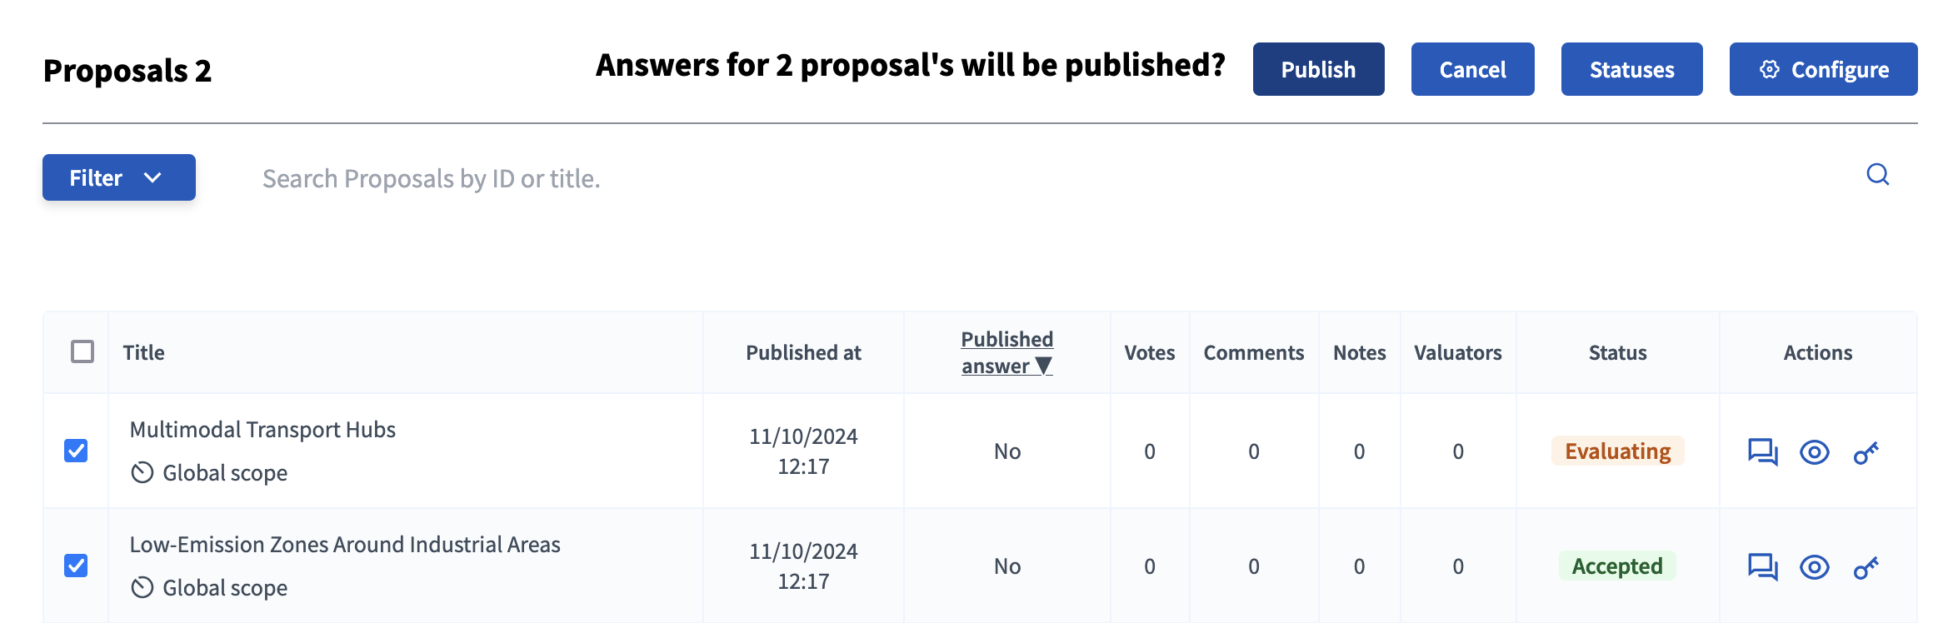Toggle the select-all checkbox in table header
1948x623 pixels.
tap(81, 352)
